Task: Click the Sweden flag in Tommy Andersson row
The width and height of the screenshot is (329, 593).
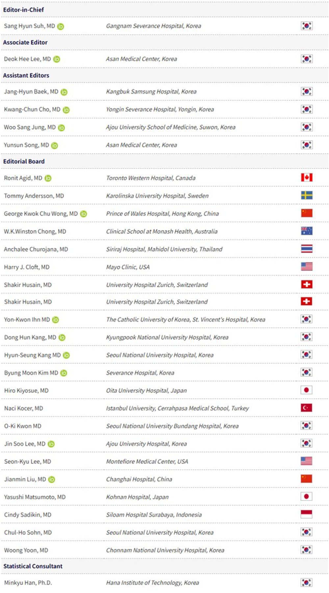Action: 307,195
